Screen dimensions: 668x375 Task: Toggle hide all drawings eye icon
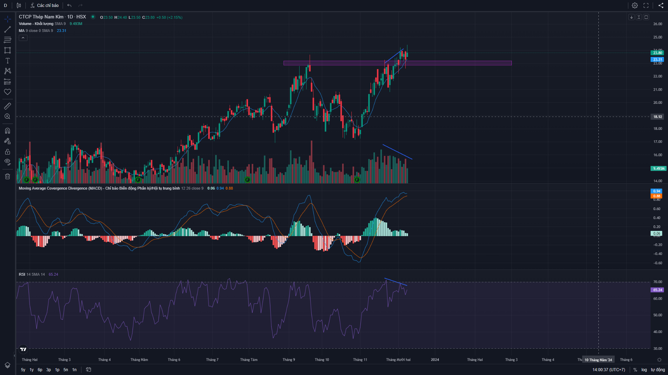[x=7, y=162]
